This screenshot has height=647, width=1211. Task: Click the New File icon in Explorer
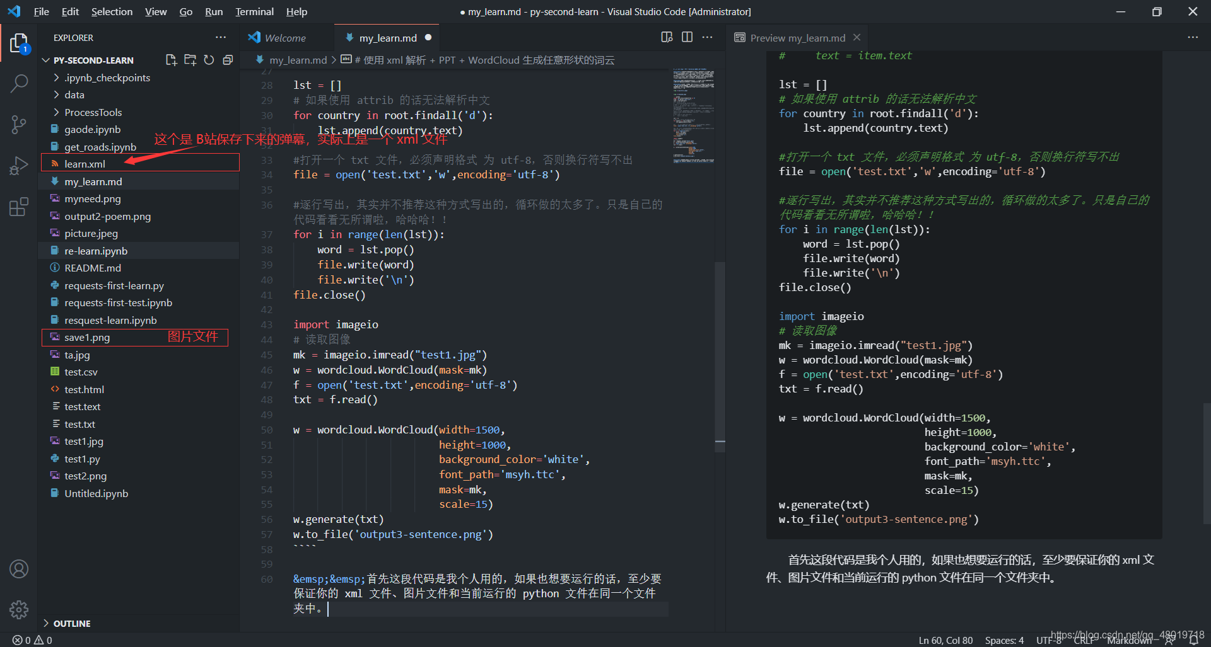[x=171, y=60]
